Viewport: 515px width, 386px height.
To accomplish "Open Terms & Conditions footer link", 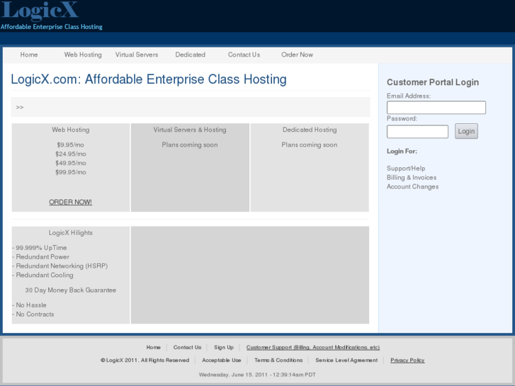I will (278, 360).
